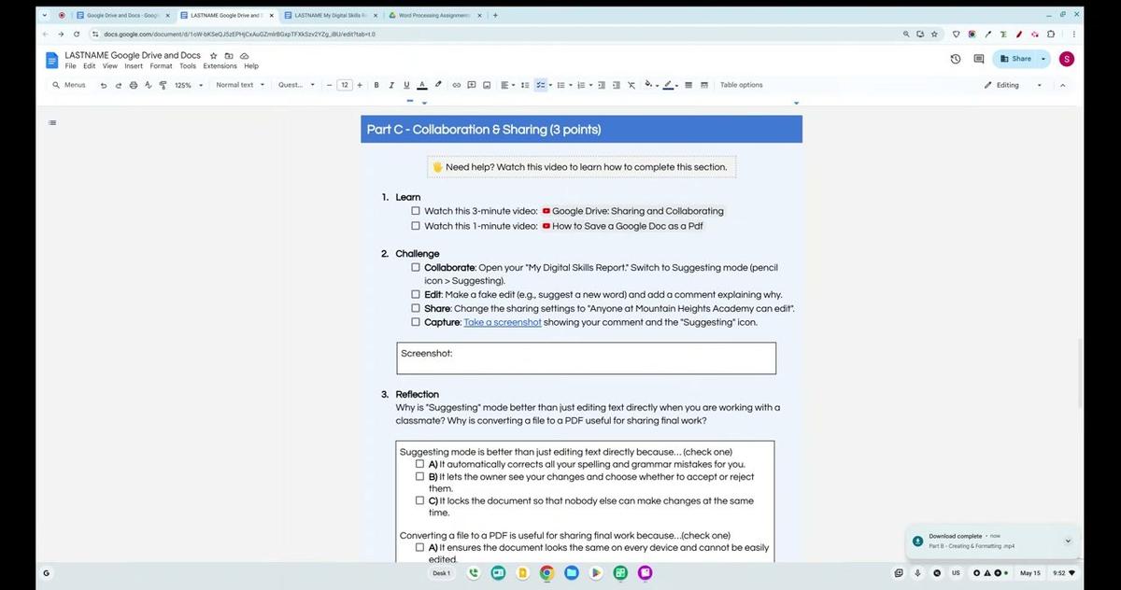Apply Italic formatting

point(392,85)
